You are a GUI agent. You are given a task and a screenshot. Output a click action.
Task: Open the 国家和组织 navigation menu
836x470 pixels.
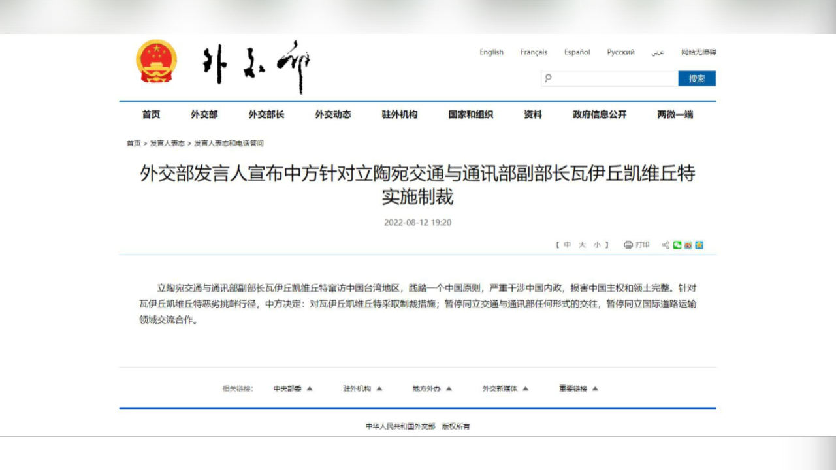point(470,114)
